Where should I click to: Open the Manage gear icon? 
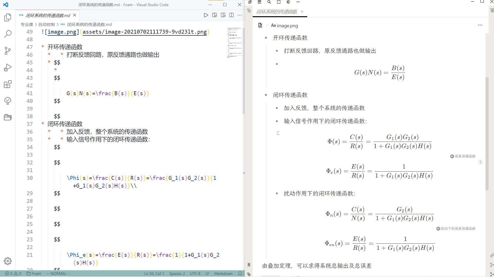(8, 261)
